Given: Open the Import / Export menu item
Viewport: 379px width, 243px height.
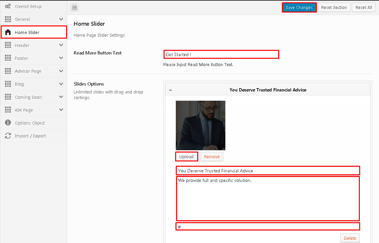Looking at the screenshot, I should click(30, 136).
